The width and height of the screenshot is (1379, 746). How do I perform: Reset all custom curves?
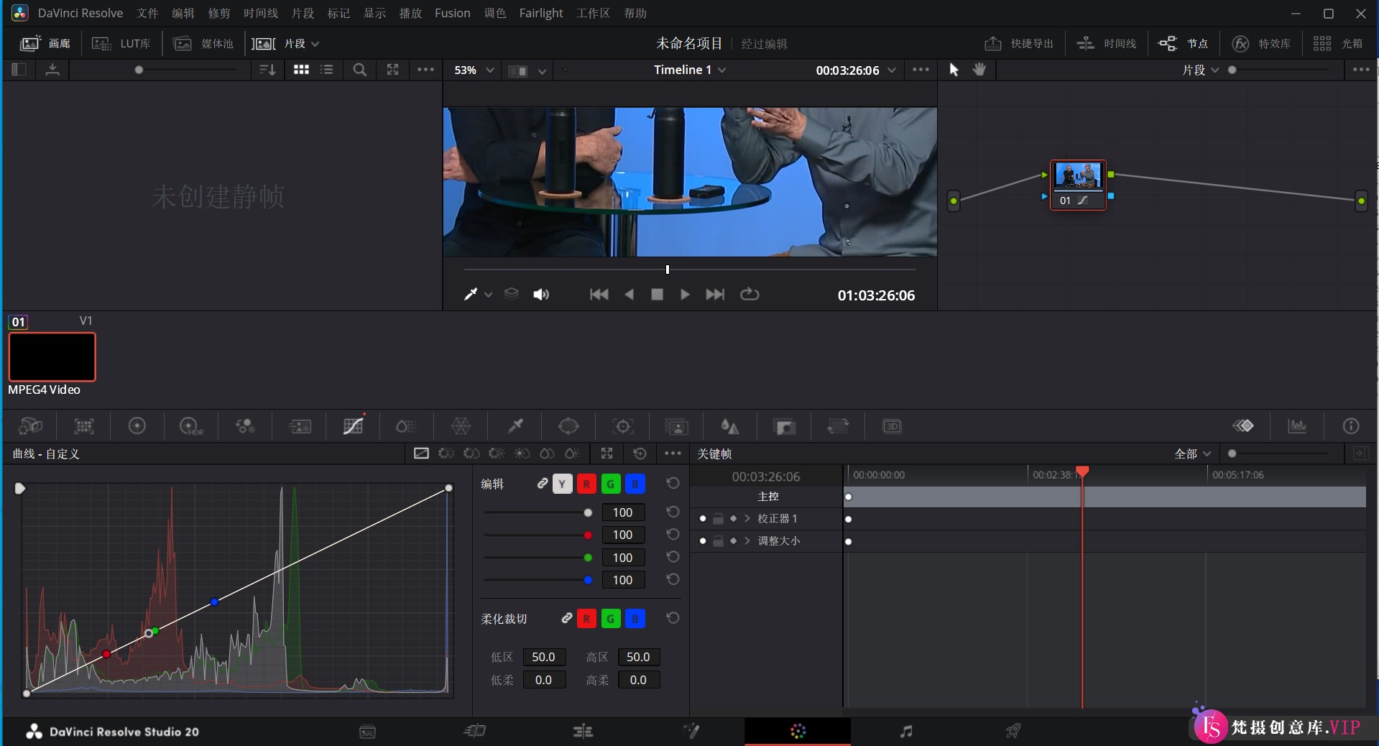click(640, 453)
